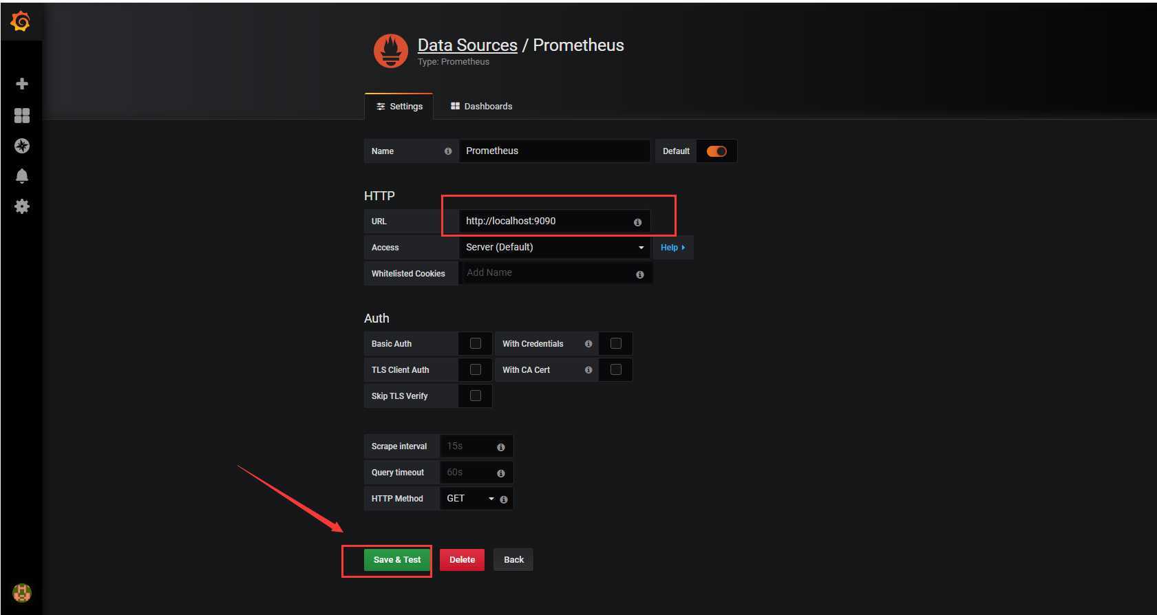The height and width of the screenshot is (615, 1157).
Task: Click the red Delete button
Action: (462, 560)
